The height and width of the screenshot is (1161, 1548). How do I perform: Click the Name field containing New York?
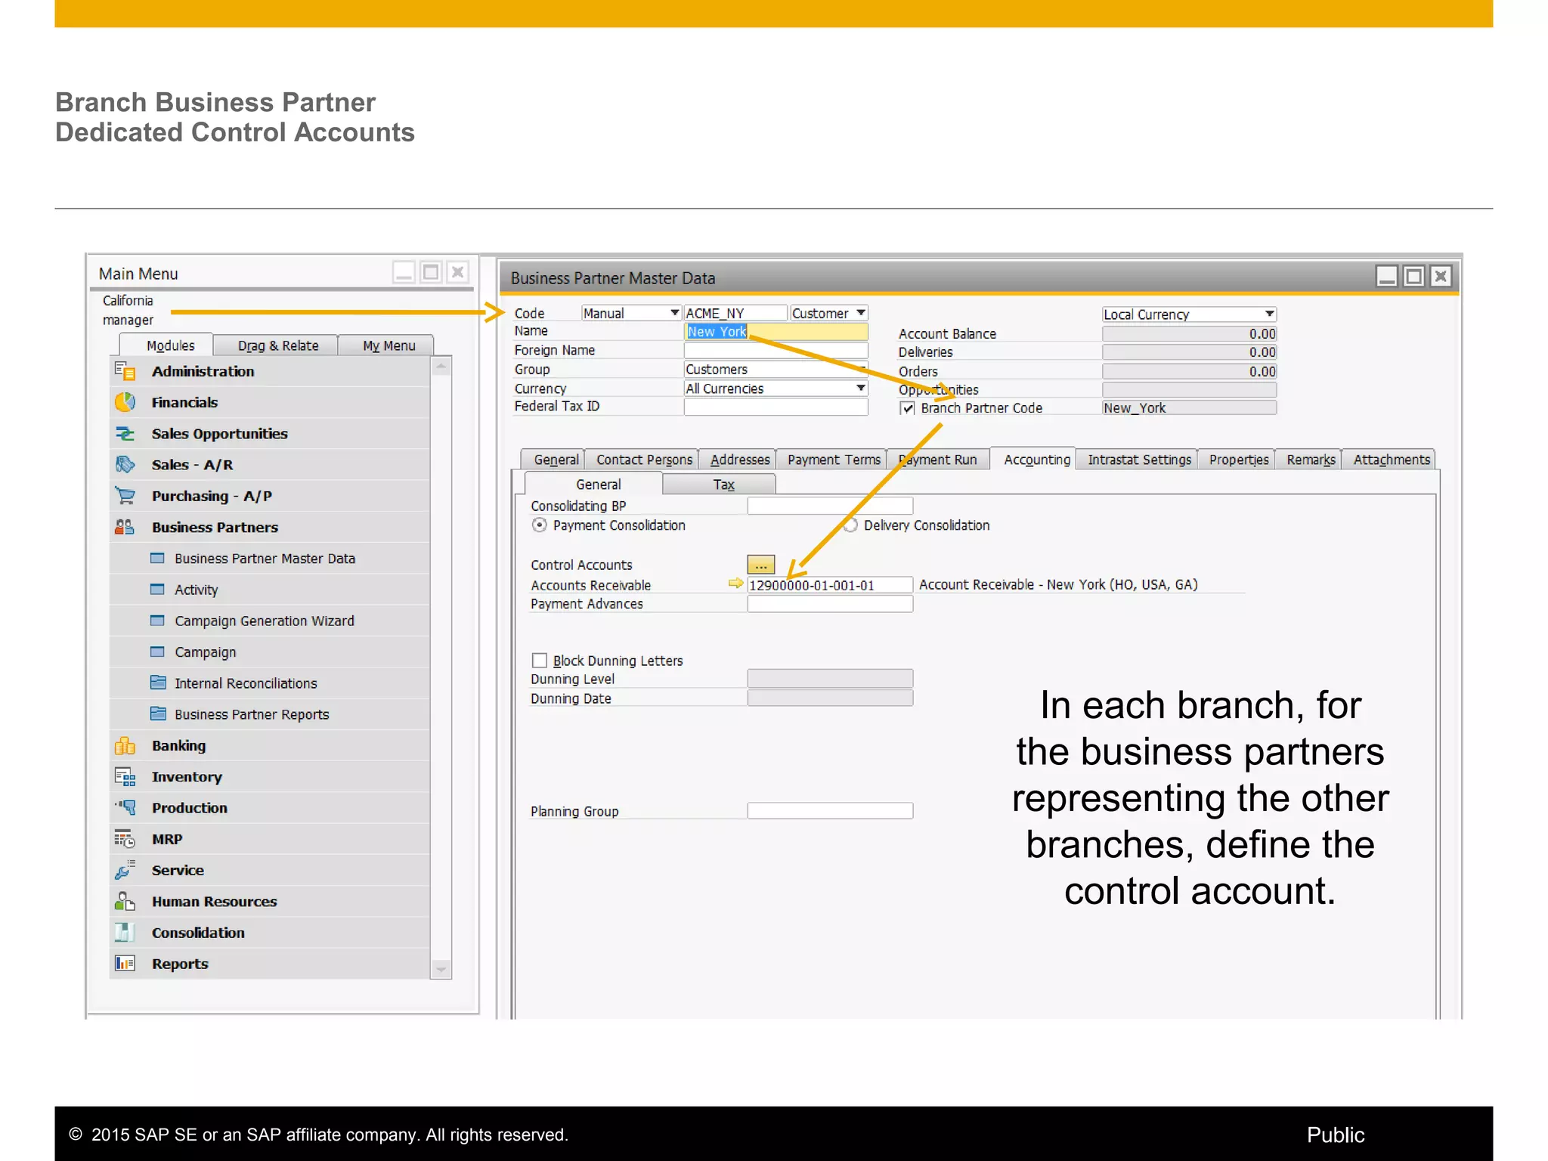click(776, 332)
